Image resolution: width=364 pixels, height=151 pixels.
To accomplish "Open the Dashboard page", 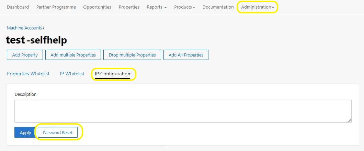I will pyautogui.click(x=18, y=7).
